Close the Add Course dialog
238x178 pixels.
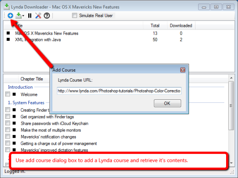[x=182, y=70]
